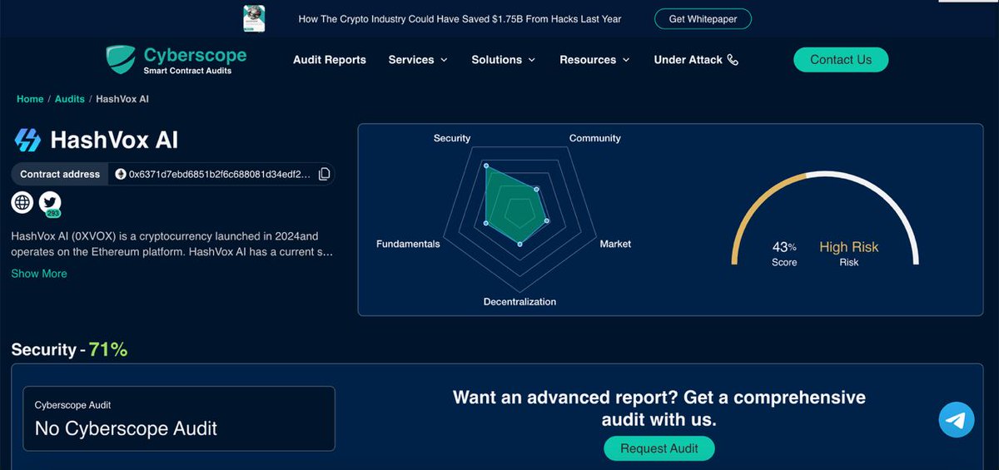
Task: Click the HashVox AI token logo
Action: pyautogui.click(x=27, y=140)
